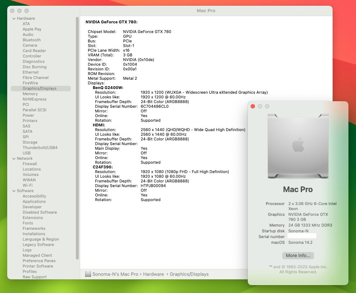Select Extensions in the sidebar
Viewport: 356px width, 293px height.
(x=33, y=218)
